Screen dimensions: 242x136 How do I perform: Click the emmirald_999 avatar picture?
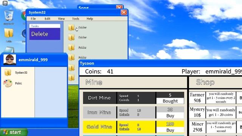pyautogui.click(x=10, y=60)
